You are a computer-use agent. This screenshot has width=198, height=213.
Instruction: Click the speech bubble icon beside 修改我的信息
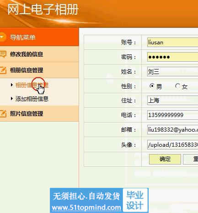point(3,54)
